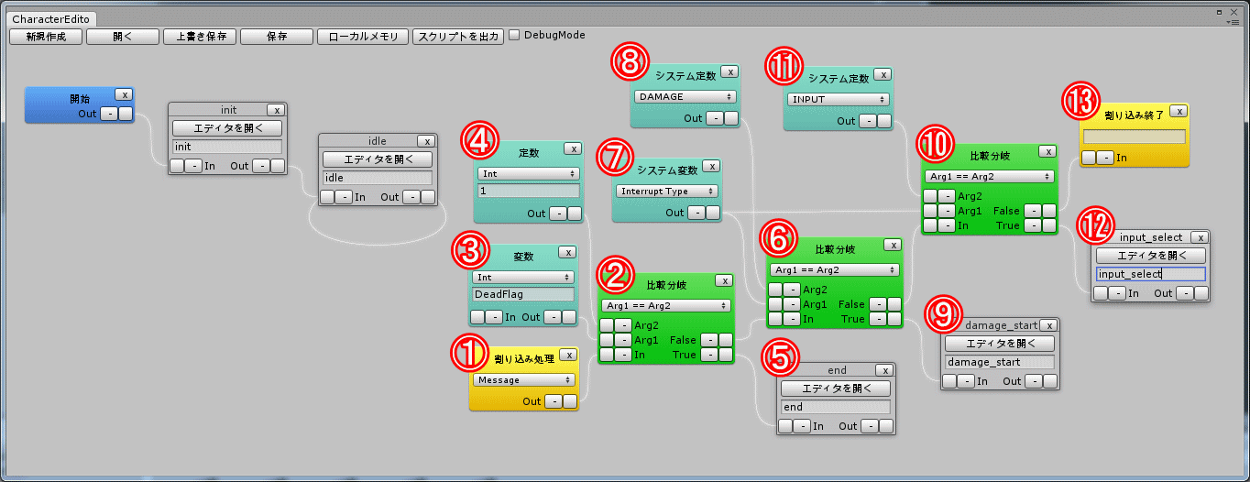This screenshot has height=482, width=1250.
Task: Close the 定数 node
Action: tap(572, 148)
